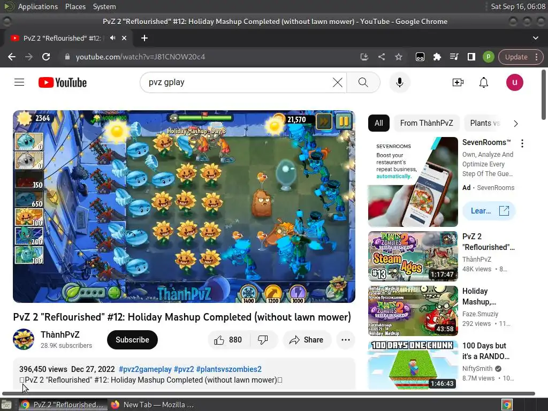Click the page vertical scrollbar
This screenshot has height=411, width=548.
click(544, 95)
